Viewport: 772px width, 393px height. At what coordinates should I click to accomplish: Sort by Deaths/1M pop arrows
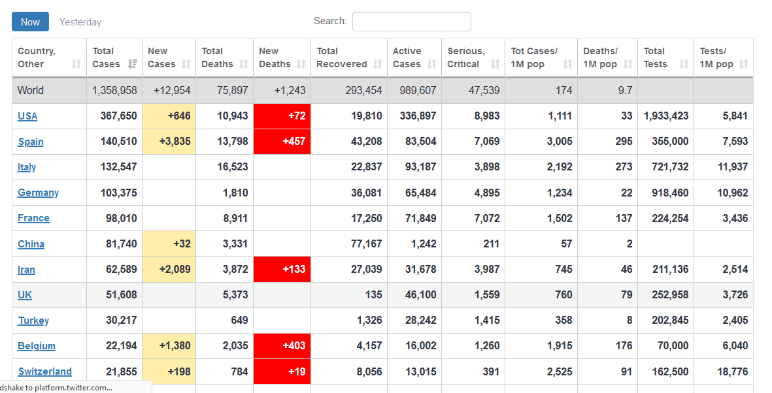click(x=628, y=64)
